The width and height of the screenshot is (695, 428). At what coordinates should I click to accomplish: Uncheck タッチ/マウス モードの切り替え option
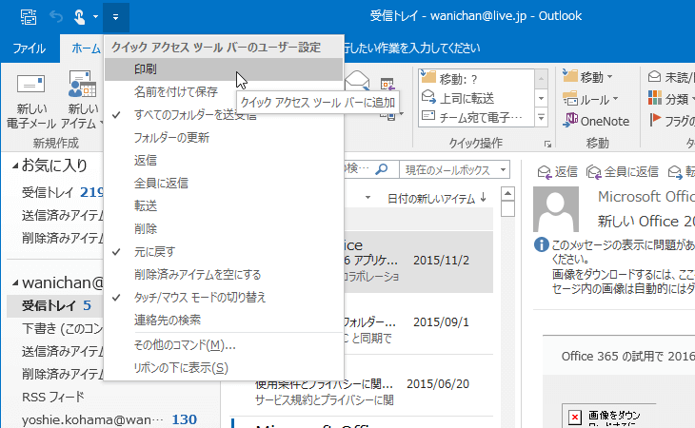coord(224,298)
